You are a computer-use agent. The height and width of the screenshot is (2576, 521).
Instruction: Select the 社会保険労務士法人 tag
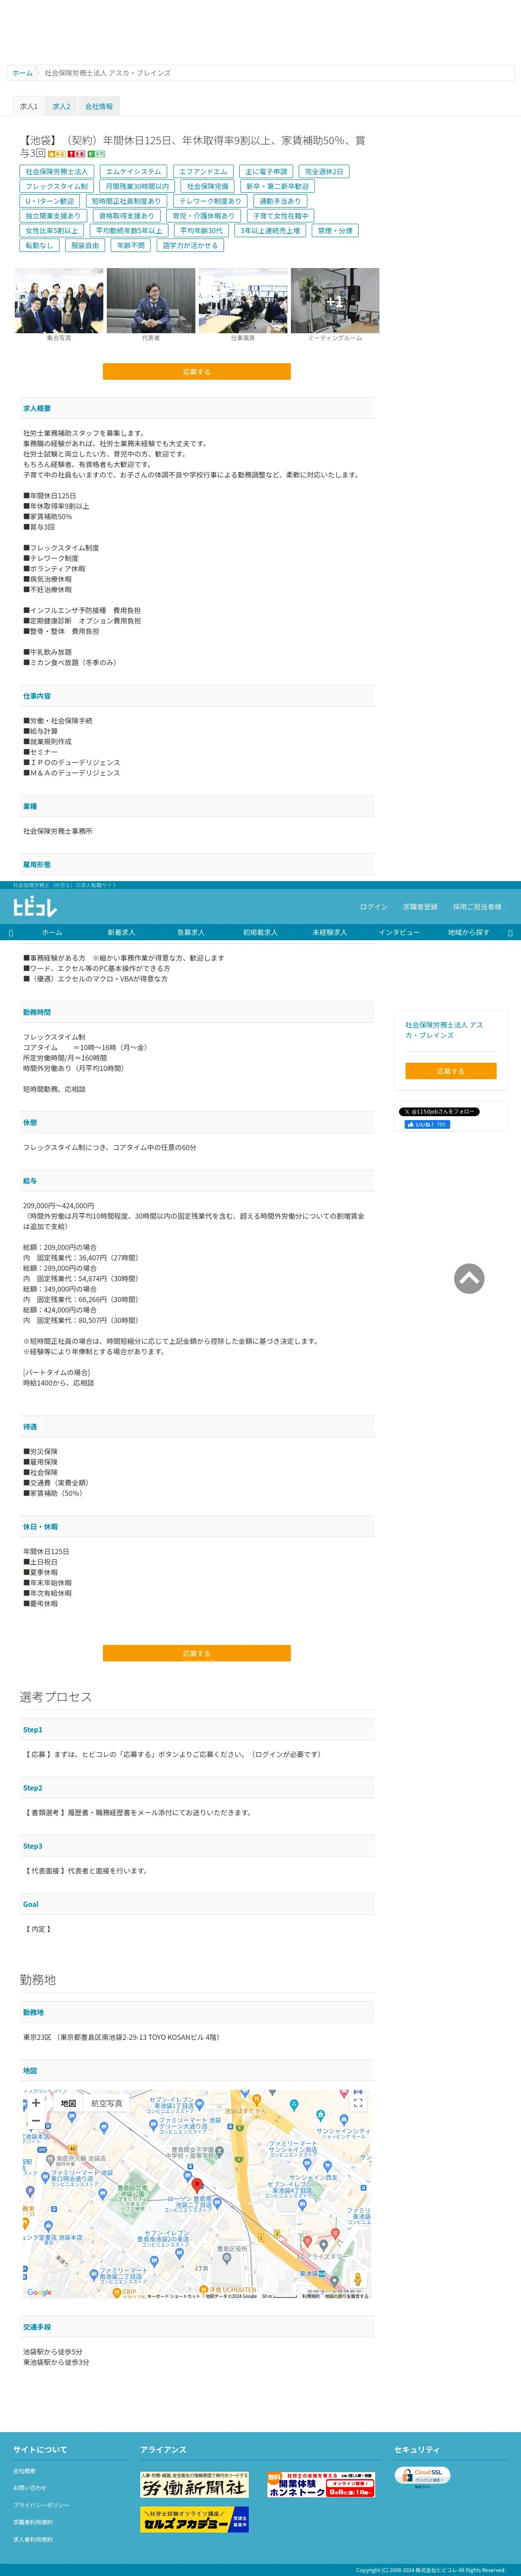click(x=57, y=172)
